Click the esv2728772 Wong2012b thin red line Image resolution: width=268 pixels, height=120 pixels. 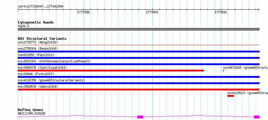pos(139,45)
